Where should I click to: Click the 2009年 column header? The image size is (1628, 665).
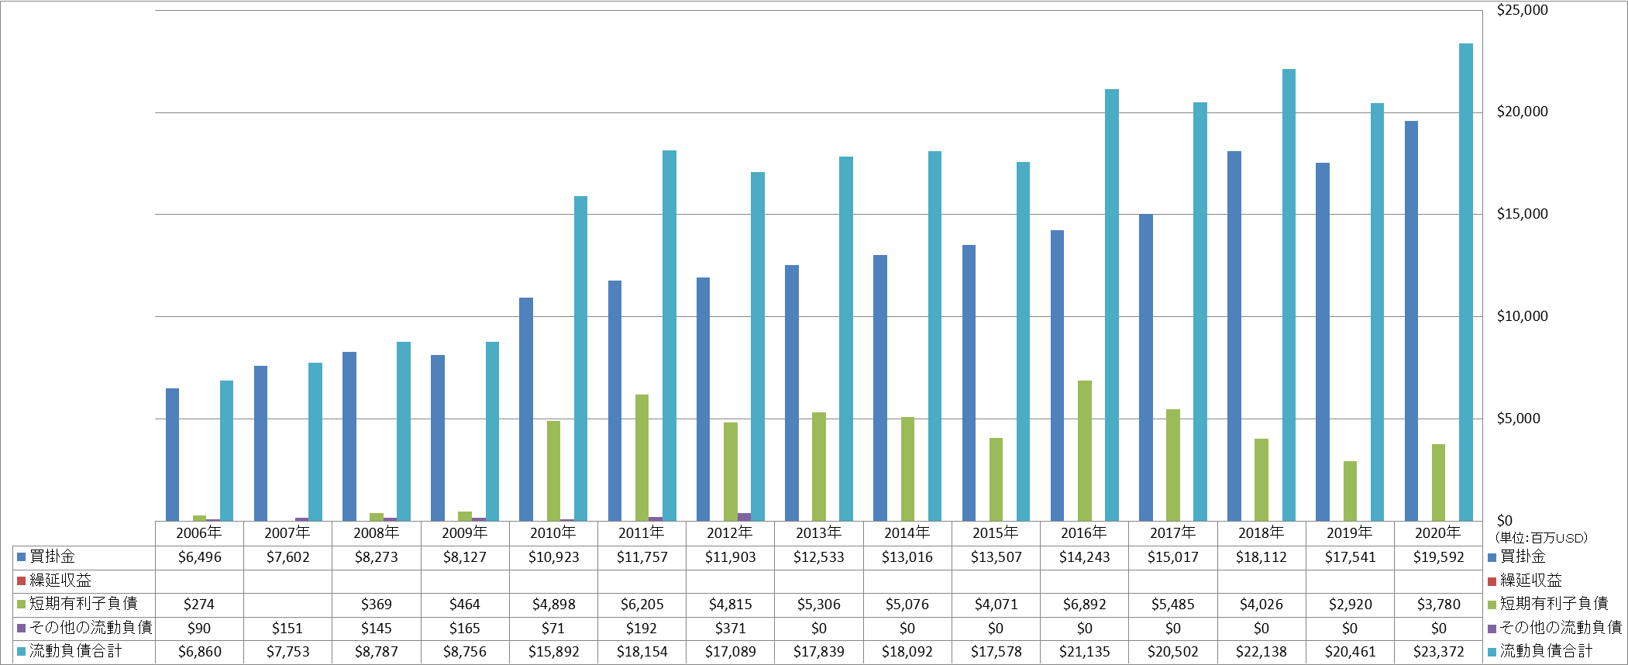pos(465,533)
